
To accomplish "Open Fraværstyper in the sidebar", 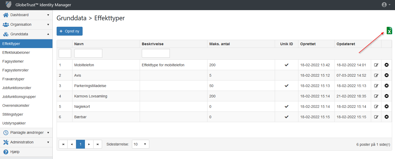I will click(x=26, y=79).
